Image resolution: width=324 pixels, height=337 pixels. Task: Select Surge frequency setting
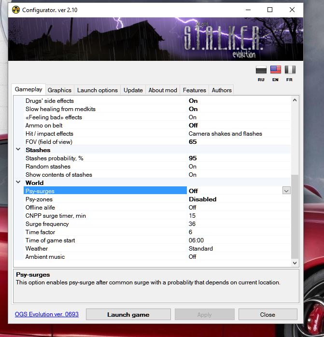157,224
